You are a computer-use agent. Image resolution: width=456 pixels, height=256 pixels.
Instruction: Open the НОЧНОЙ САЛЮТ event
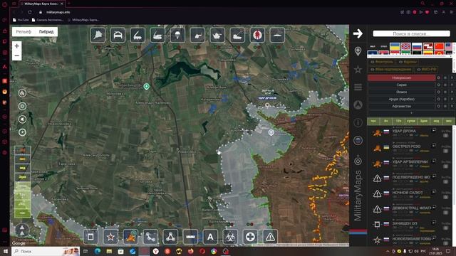point(408,193)
